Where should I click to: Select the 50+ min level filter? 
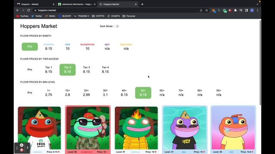143,93
